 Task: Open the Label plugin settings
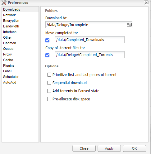tap(20, 71)
